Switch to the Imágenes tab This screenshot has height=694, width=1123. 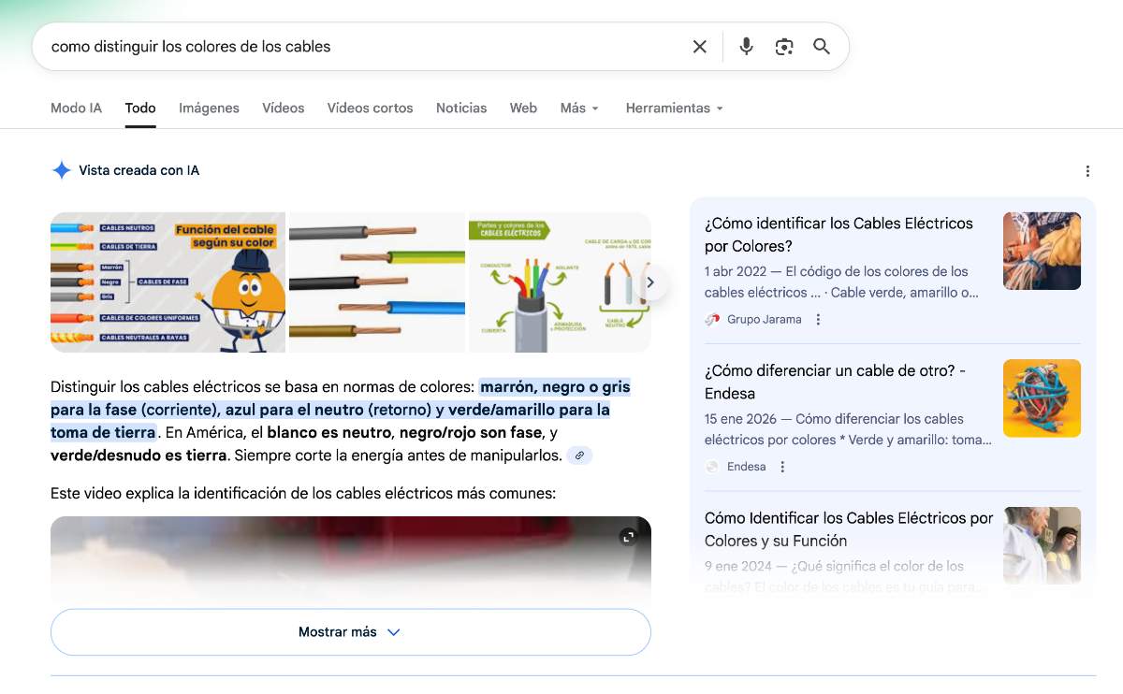click(209, 108)
